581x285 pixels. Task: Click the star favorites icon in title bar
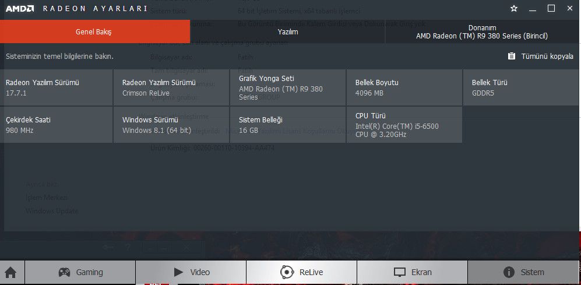(x=514, y=9)
